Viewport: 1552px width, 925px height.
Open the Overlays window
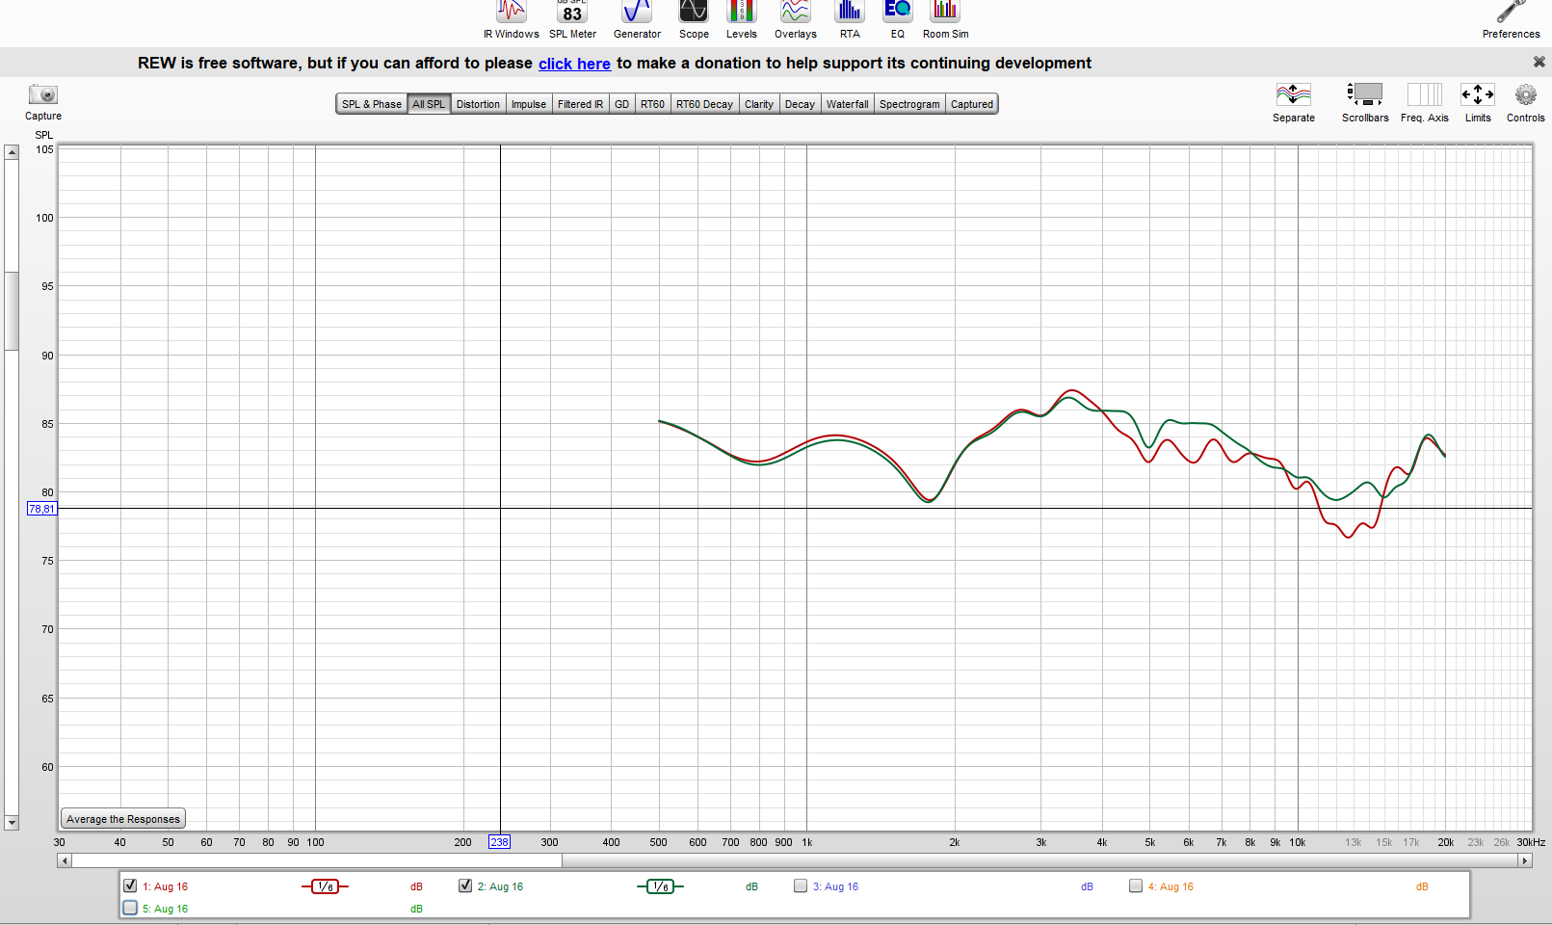click(796, 19)
